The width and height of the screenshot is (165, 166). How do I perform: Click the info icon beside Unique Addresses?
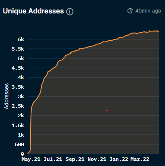point(70,12)
